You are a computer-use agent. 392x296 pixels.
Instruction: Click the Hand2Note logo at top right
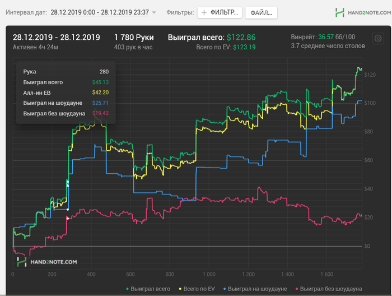point(363,12)
